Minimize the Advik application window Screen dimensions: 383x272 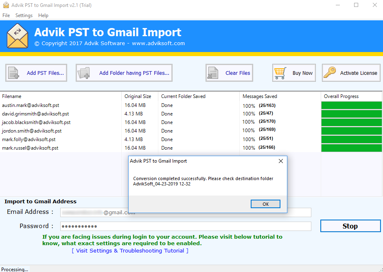[338, 5]
